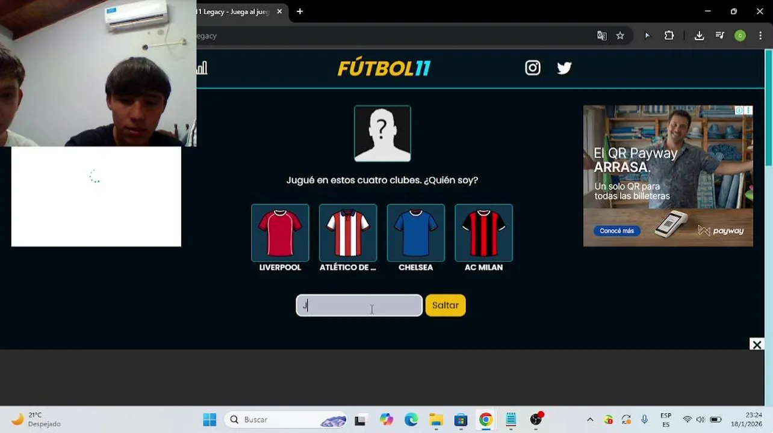
Task: Open a new browser tab
Action: point(300,11)
